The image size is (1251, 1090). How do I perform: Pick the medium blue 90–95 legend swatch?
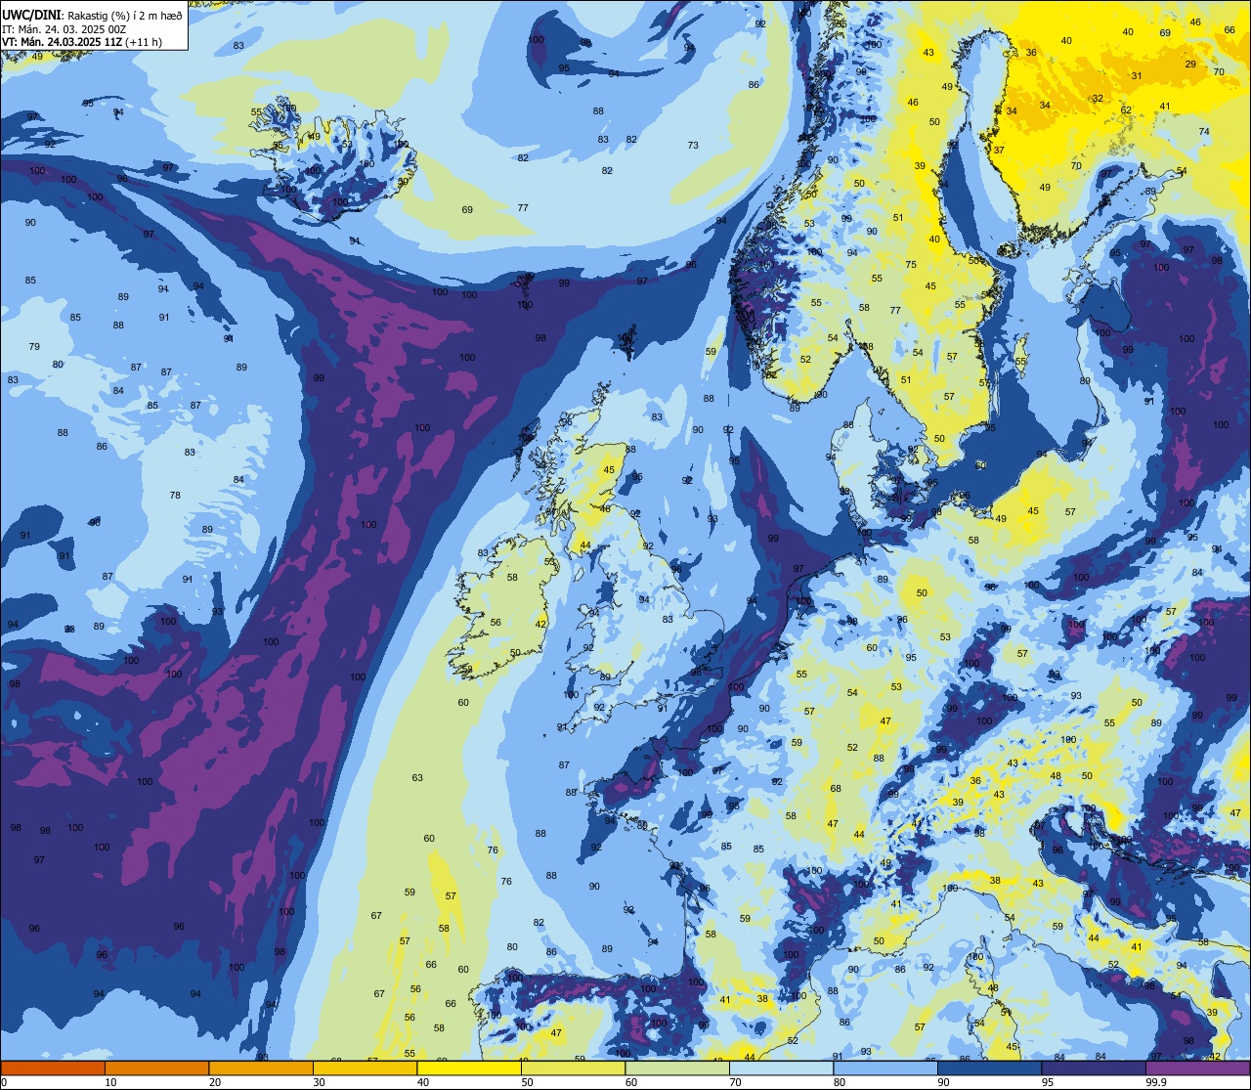989,1068
